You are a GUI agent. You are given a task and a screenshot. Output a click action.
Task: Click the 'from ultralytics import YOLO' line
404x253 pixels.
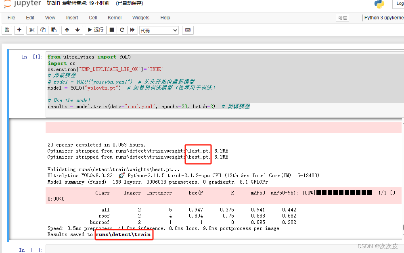(89, 57)
